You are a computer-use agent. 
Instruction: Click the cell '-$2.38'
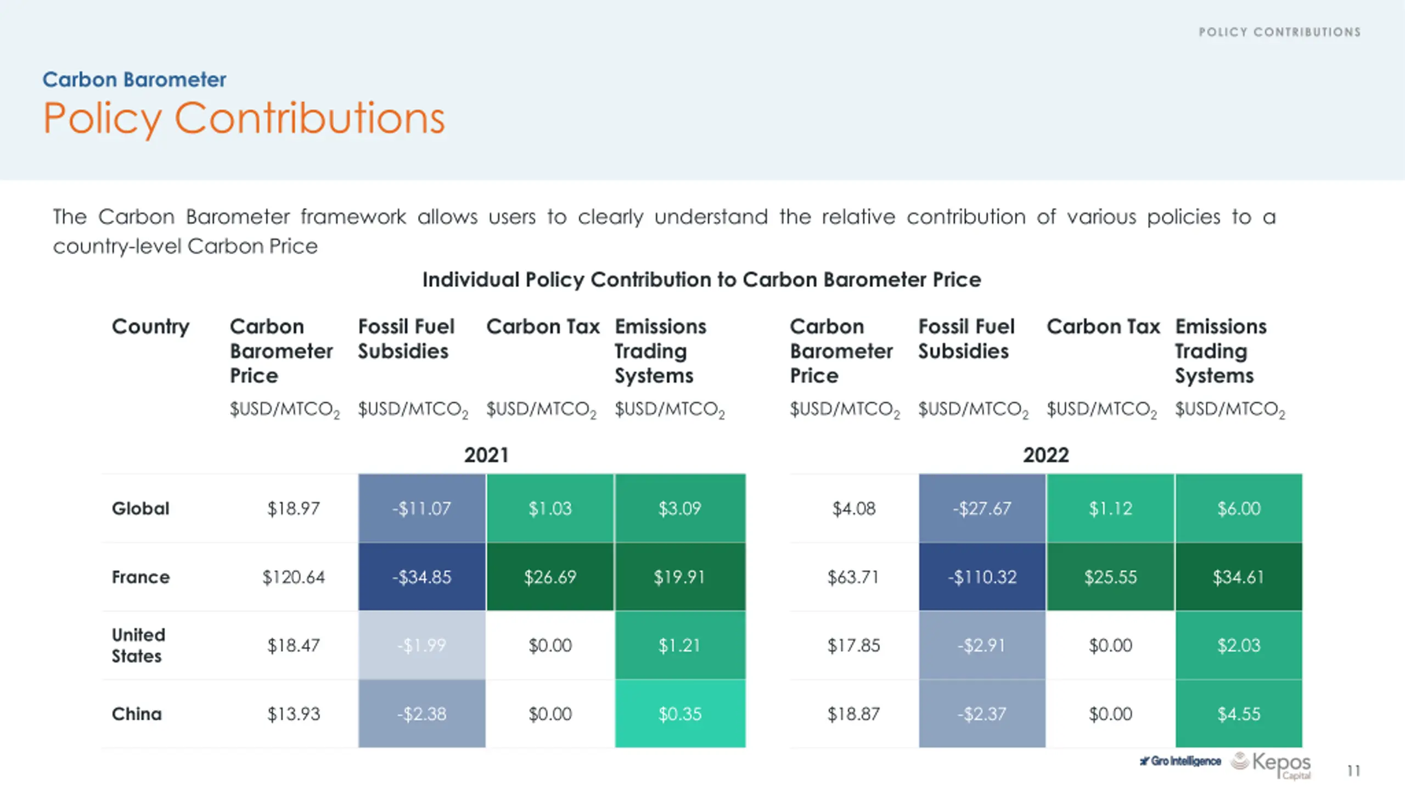point(421,714)
